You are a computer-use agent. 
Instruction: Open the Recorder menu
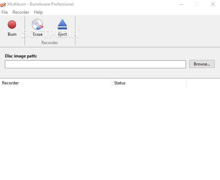tap(21, 12)
